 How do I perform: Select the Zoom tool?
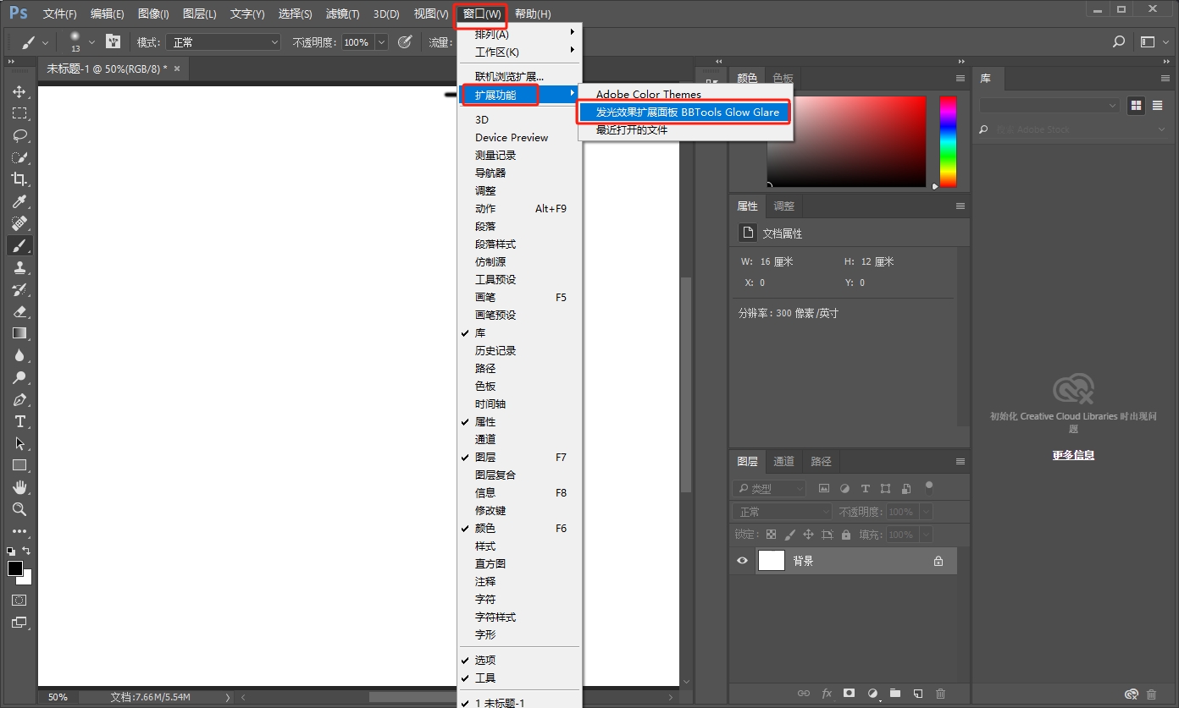(x=19, y=509)
